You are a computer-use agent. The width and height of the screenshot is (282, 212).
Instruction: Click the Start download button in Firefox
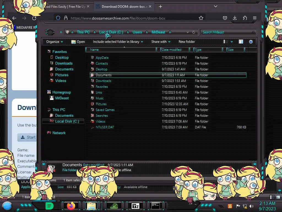[27, 137]
